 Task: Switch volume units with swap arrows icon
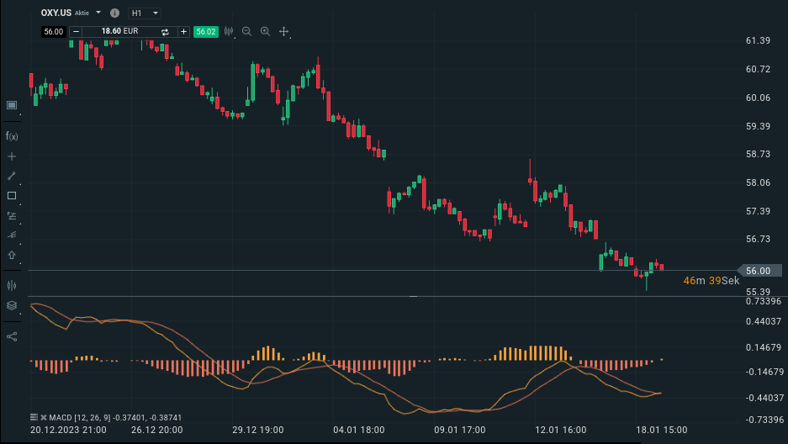pyautogui.click(x=165, y=32)
